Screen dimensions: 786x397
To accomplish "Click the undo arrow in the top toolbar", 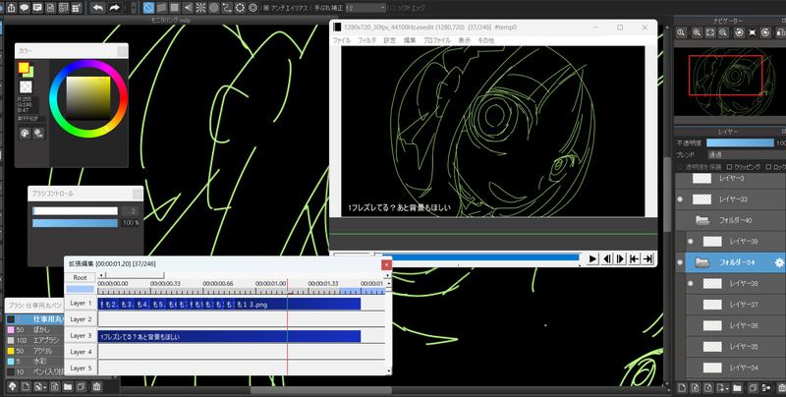I will [97, 8].
